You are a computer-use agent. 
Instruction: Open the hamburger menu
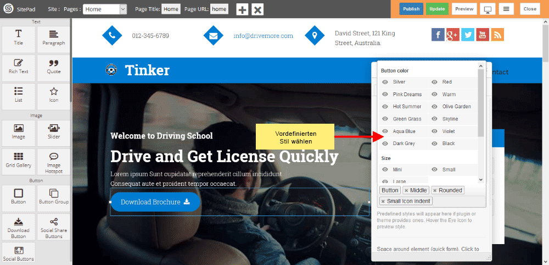pos(506,9)
